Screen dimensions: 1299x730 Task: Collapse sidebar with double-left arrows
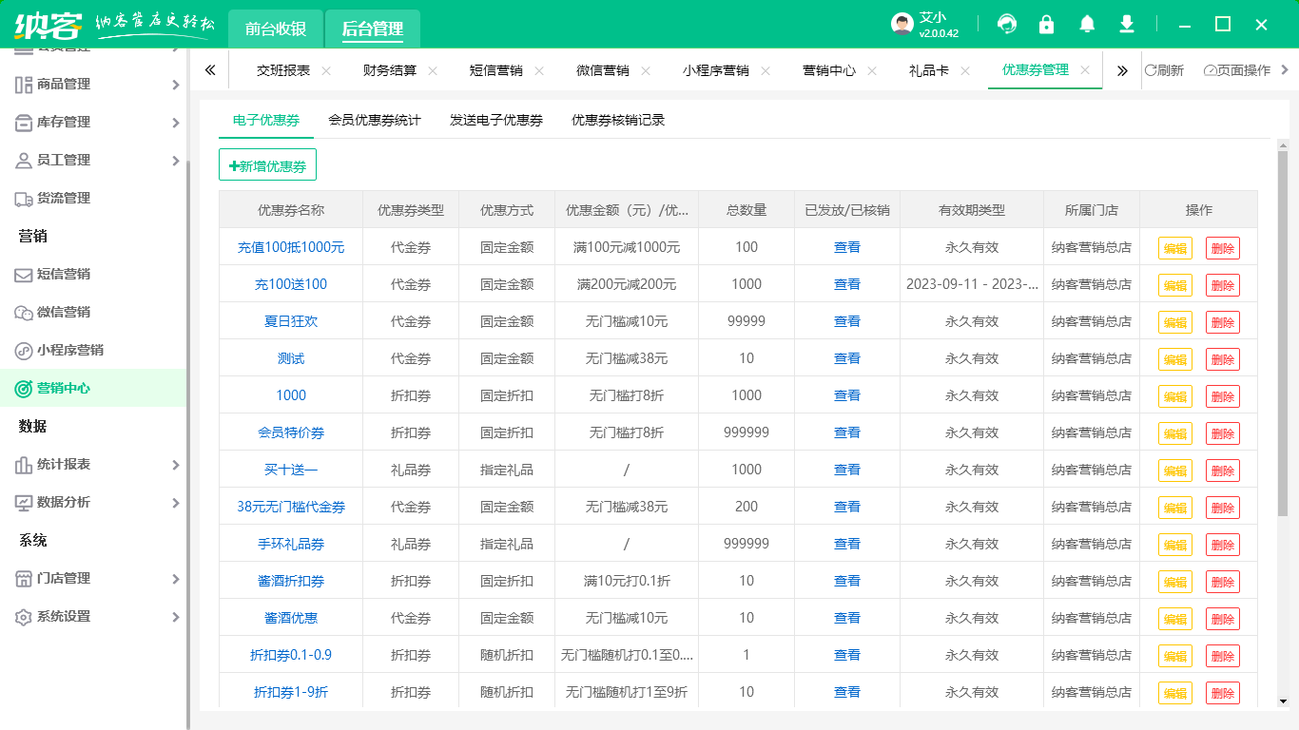coord(210,70)
